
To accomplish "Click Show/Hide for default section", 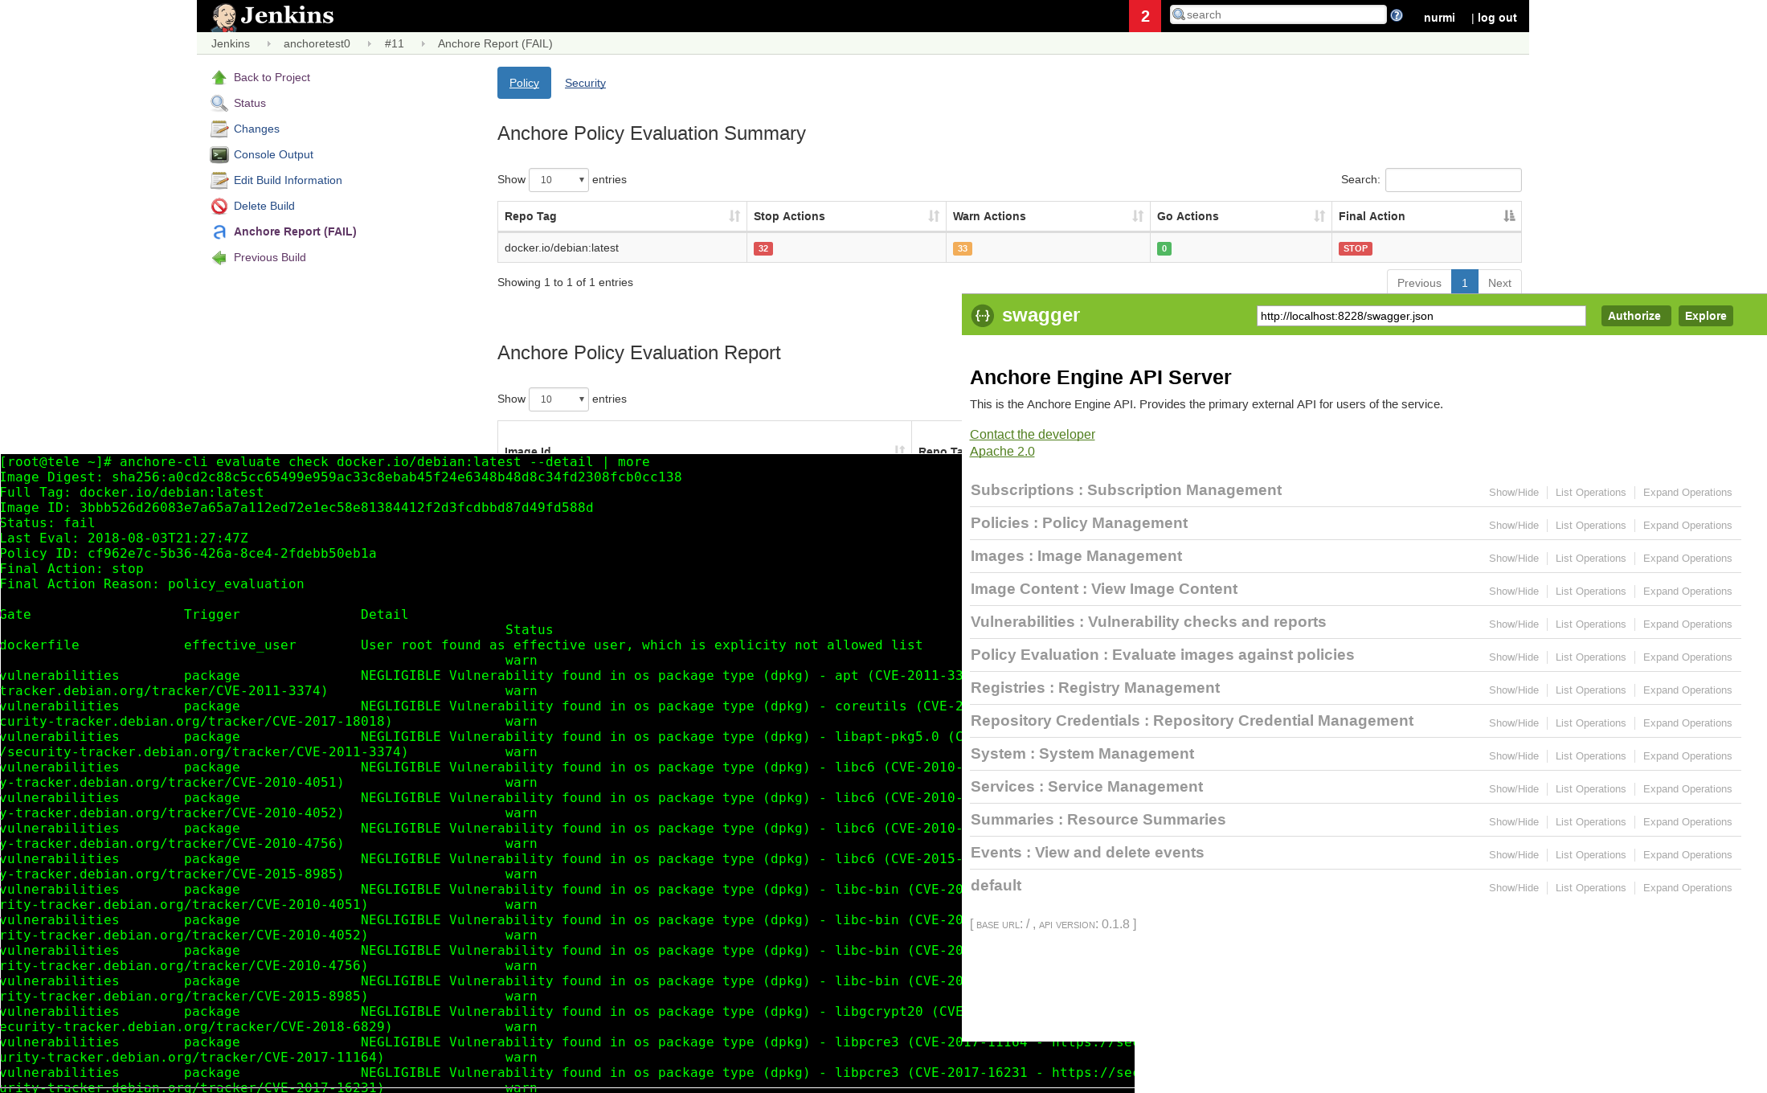I will 1513,888.
